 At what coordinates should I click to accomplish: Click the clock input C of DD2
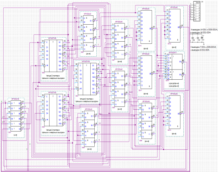coord(47,42)
